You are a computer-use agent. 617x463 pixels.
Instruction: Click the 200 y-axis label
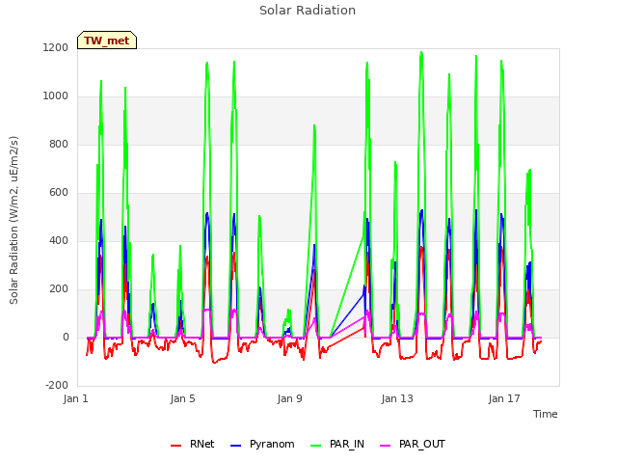[59, 289]
